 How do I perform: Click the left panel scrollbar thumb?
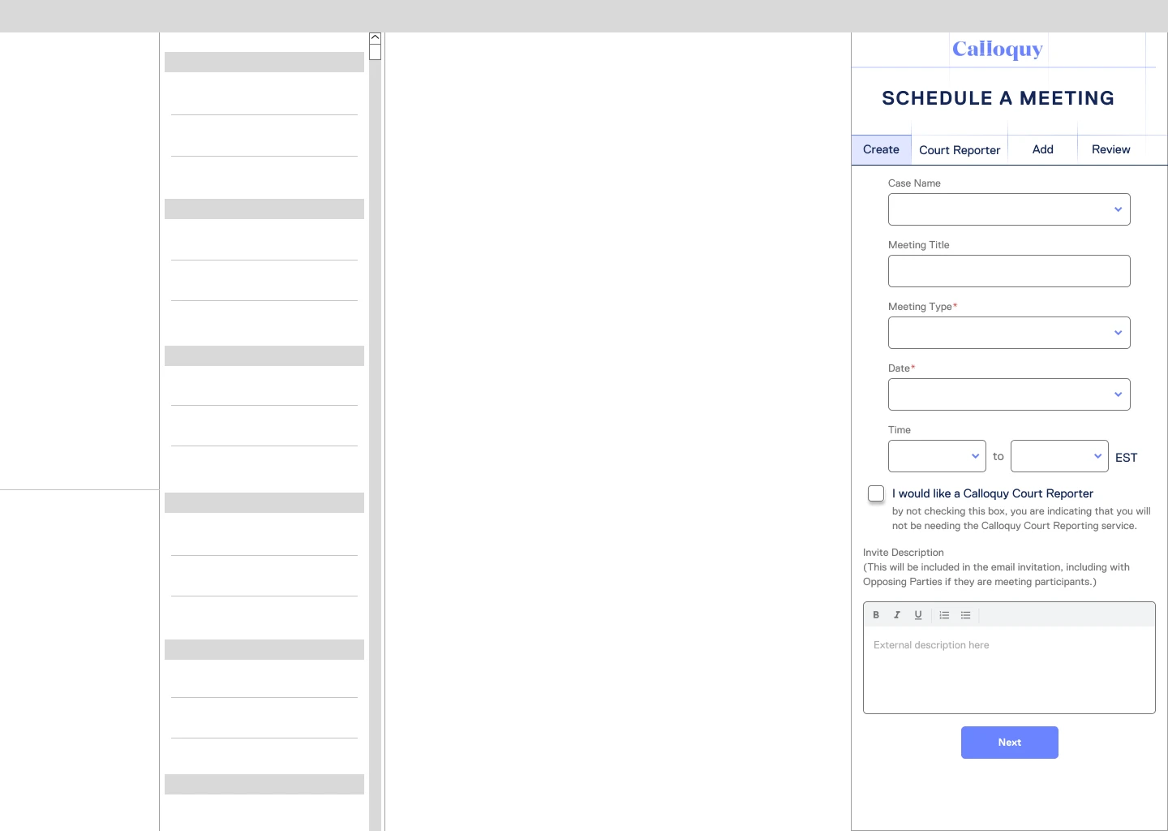pyautogui.click(x=375, y=52)
